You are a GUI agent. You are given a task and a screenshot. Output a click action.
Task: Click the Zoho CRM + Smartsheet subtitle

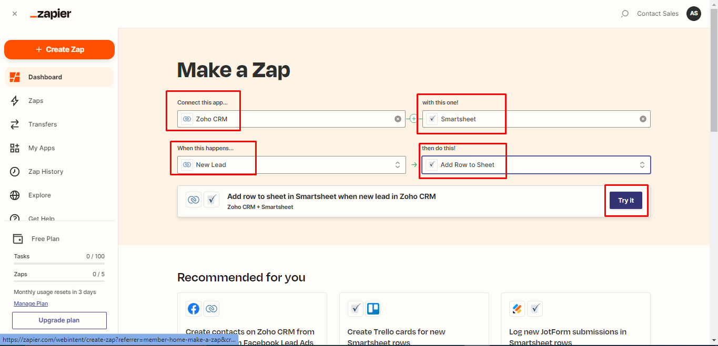pos(260,207)
